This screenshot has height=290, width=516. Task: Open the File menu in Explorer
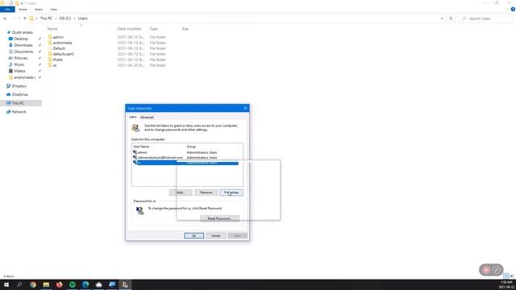pos(7,9)
